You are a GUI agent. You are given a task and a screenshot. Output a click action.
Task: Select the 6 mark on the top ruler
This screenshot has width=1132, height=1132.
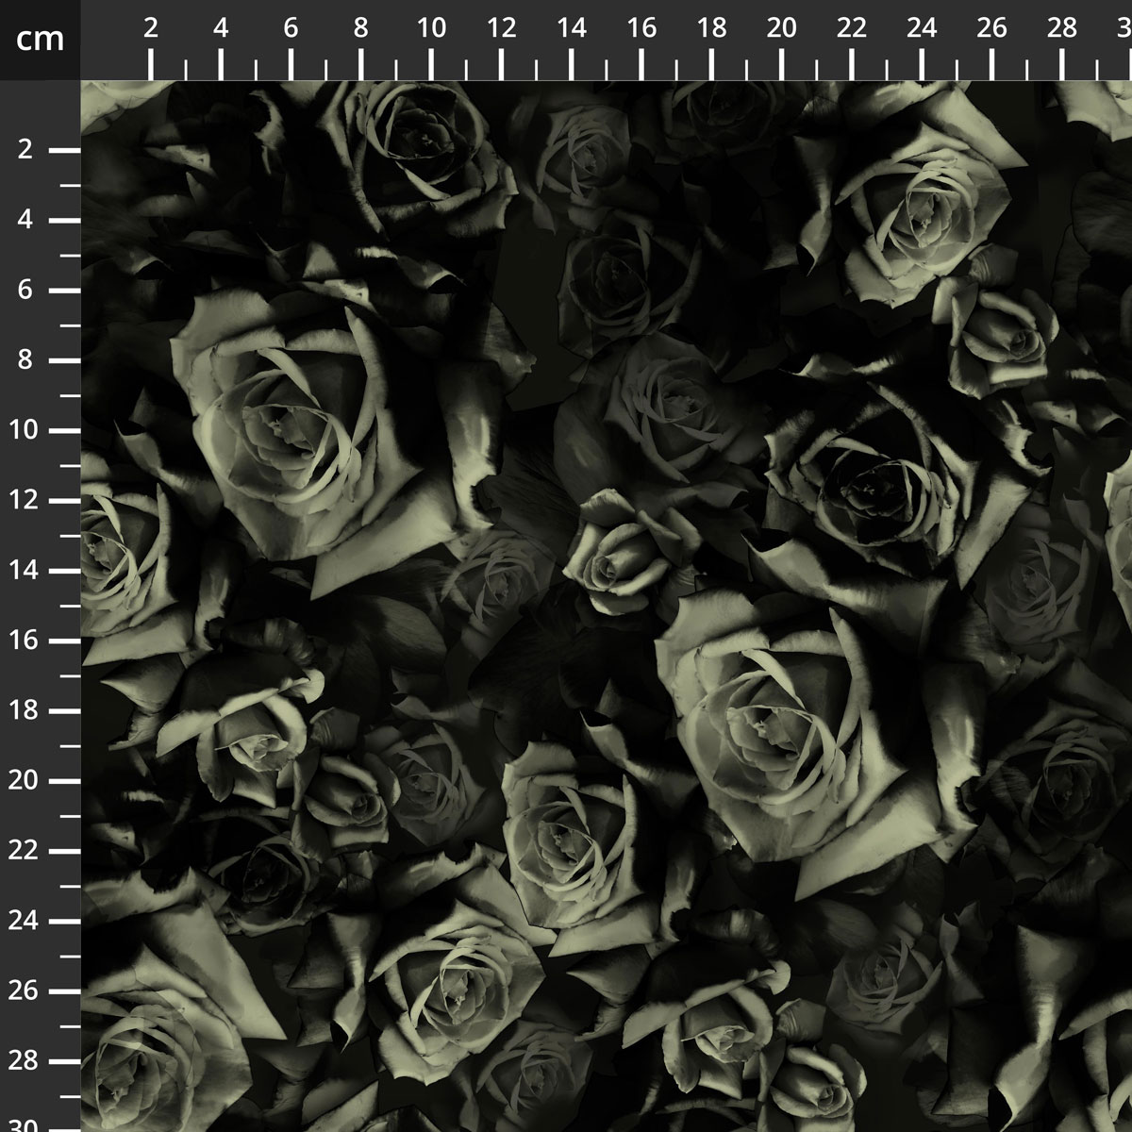pyautogui.click(x=291, y=29)
